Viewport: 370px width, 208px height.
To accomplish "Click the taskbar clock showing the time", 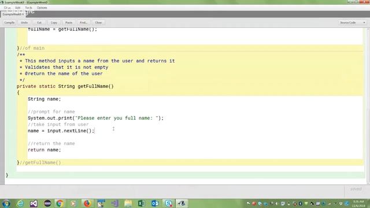I will pyautogui.click(x=358, y=203).
